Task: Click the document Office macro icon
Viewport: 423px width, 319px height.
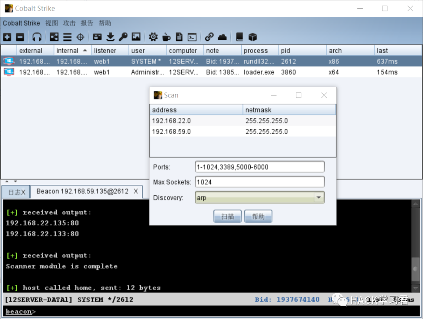Action: pos(179,37)
